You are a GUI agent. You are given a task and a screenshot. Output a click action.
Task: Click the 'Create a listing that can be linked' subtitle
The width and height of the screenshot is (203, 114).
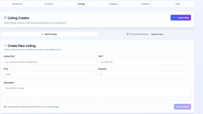coord(32,49)
